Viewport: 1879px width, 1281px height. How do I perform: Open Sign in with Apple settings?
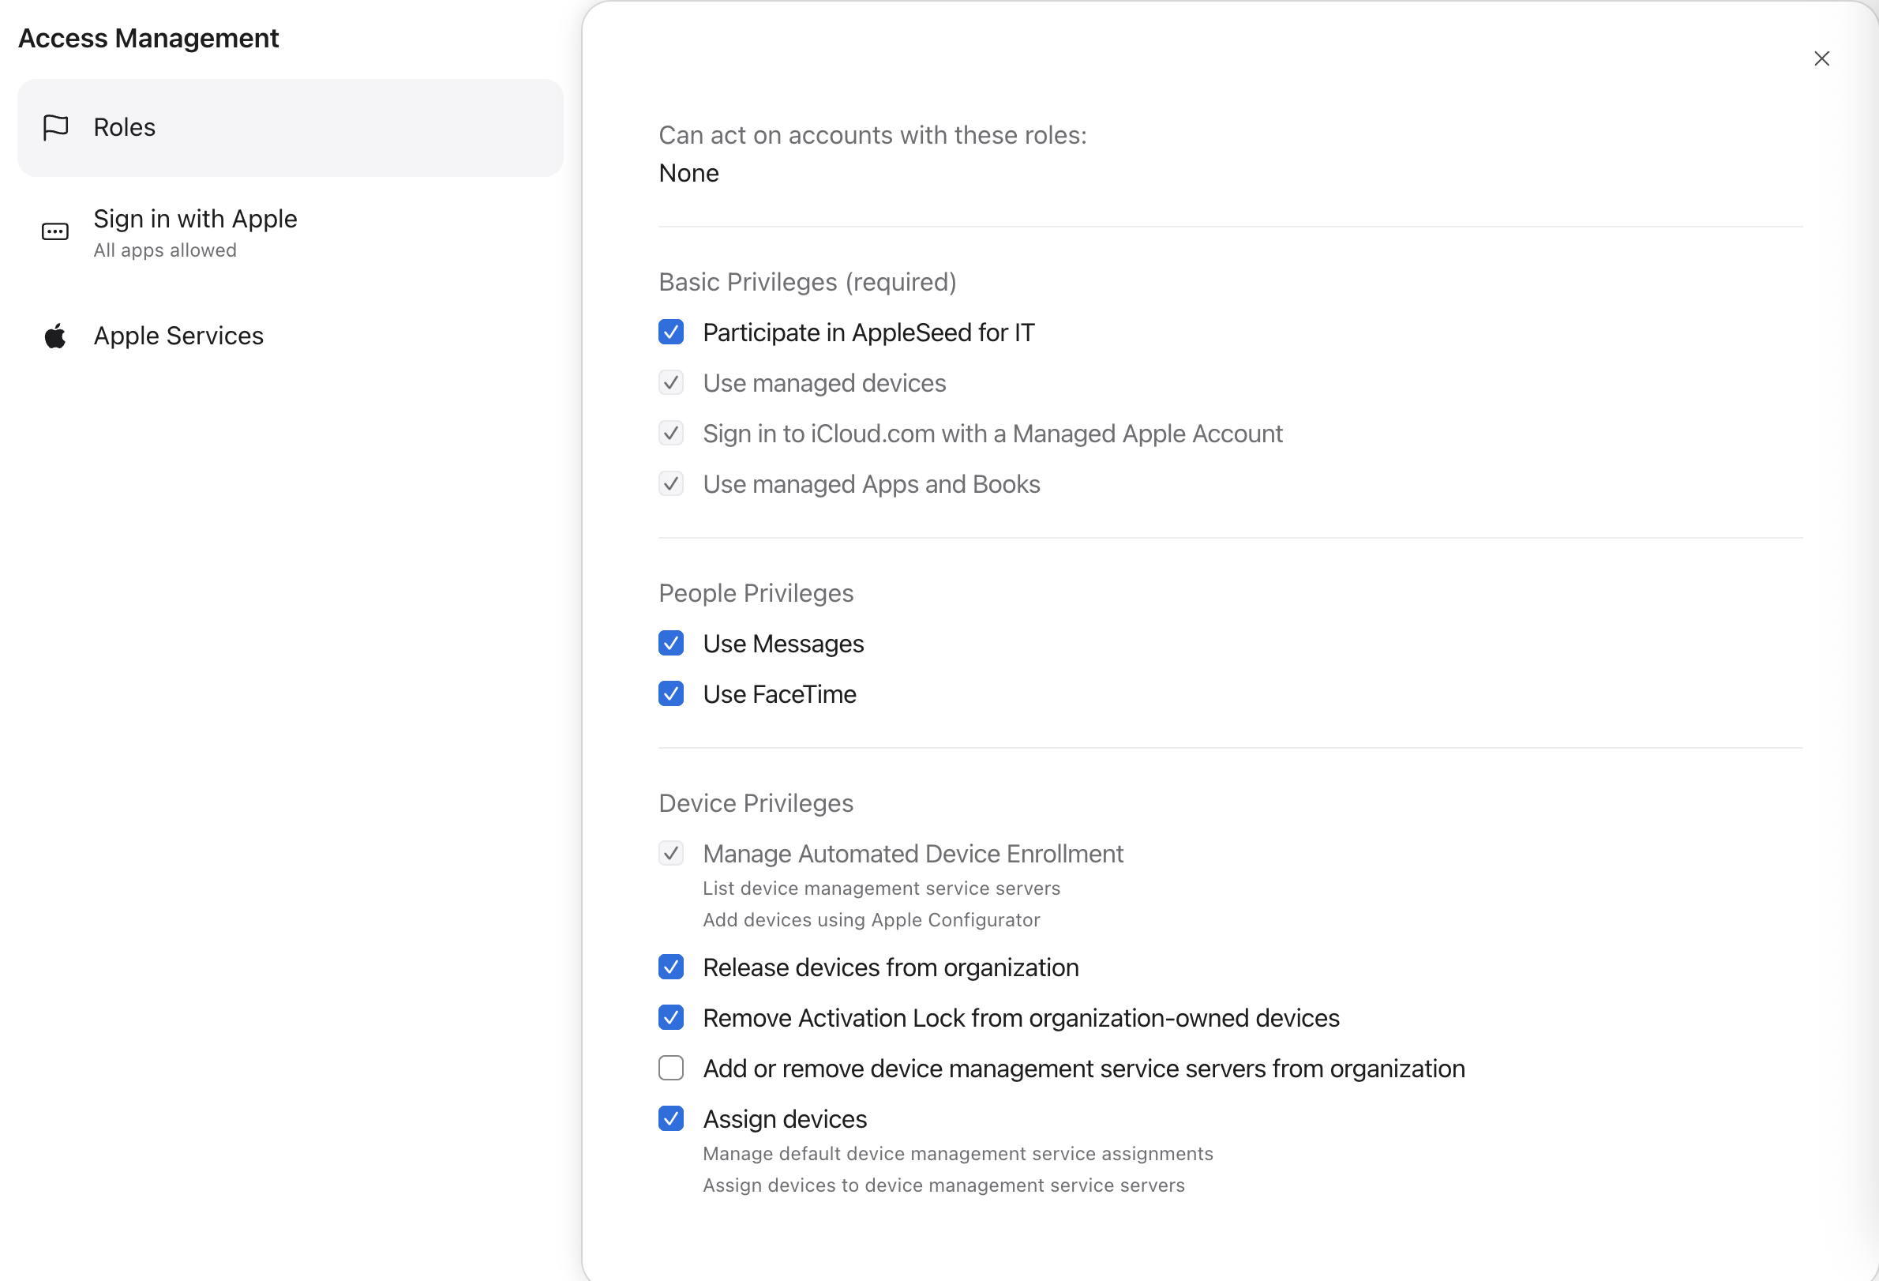(x=291, y=233)
